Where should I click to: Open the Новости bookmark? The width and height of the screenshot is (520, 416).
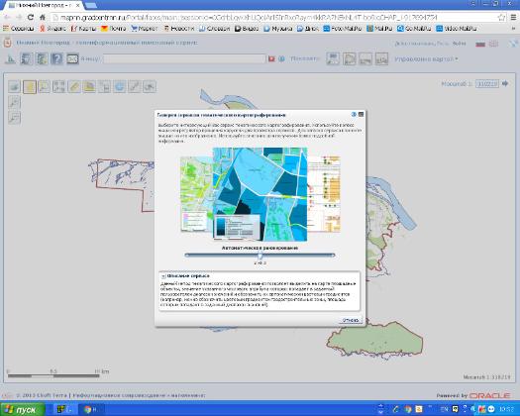tap(179, 29)
